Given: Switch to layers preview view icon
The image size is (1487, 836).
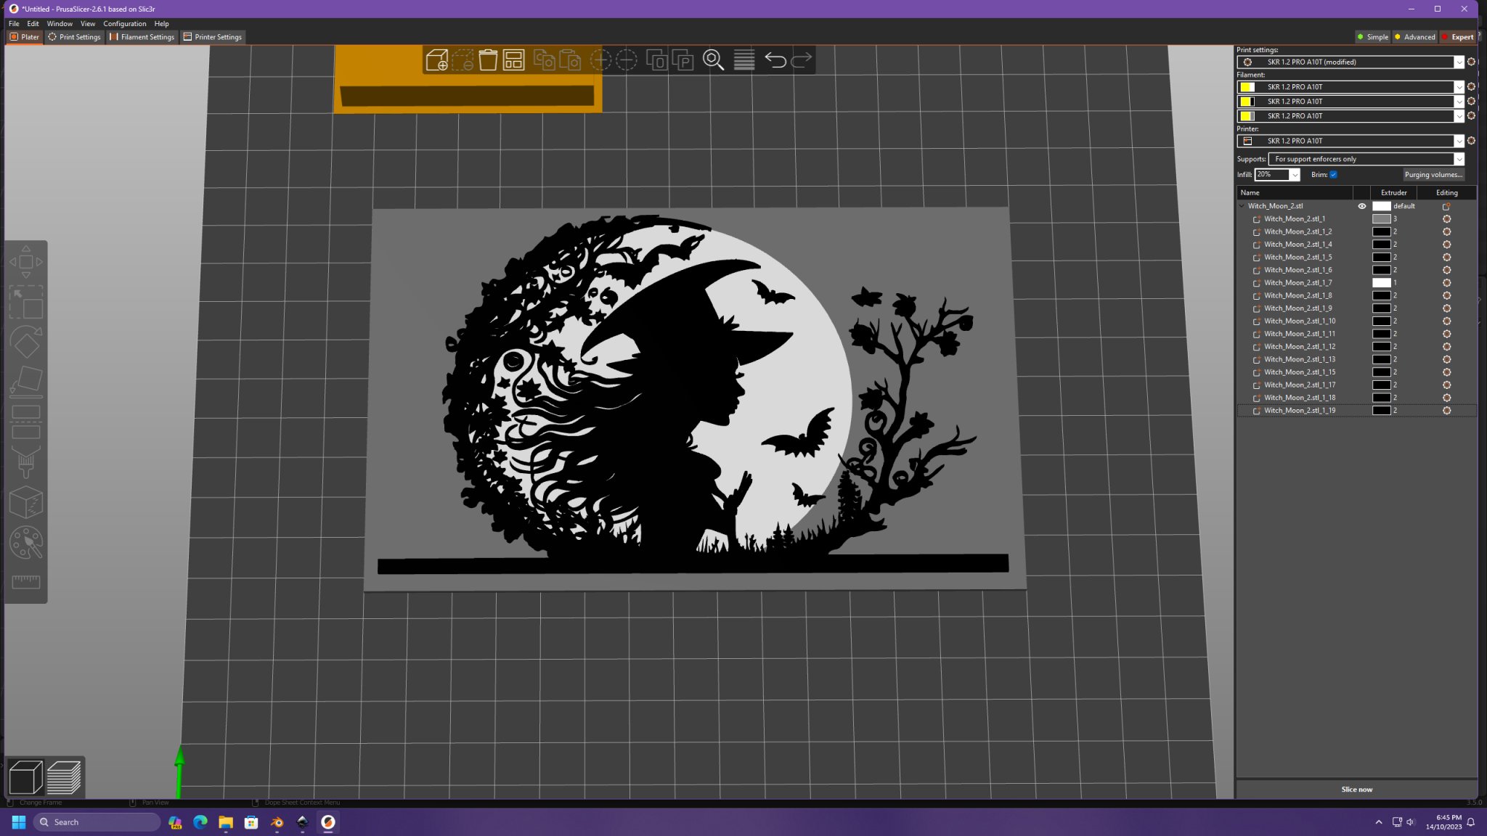Looking at the screenshot, I should (64, 778).
